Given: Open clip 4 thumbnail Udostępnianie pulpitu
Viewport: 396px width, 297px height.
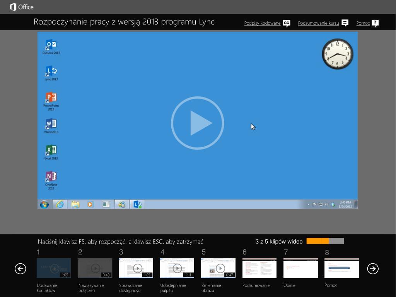Looking at the screenshot, I should pyautogui.click(x=177, y=268).
